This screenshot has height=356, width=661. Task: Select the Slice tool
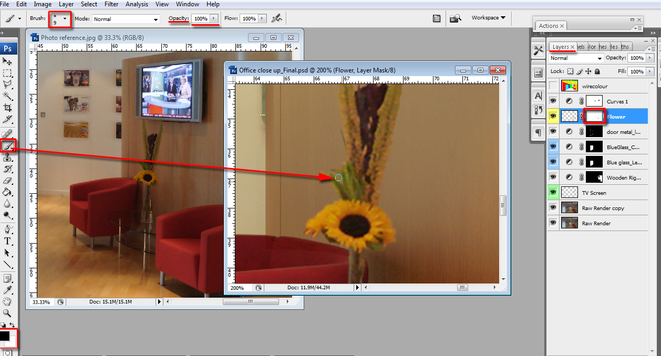pyautogui.click(x=8, y=119)
